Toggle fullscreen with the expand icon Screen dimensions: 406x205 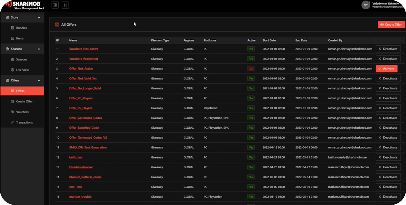pyautogui.click(x=65, y=5)
